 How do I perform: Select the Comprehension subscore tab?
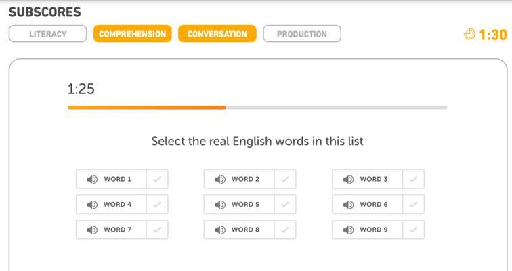pyautogui.click(x=132, y=34)
